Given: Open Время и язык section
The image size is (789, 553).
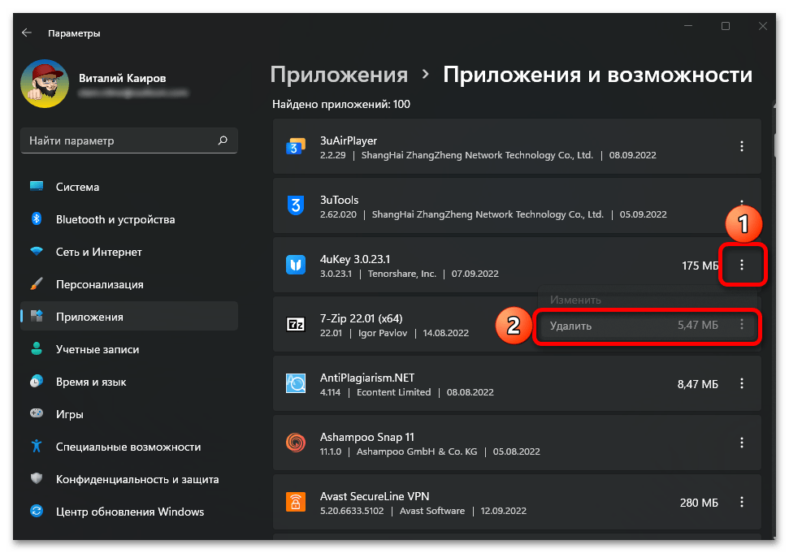Looking at the screenshot, I should coord(129,382).
